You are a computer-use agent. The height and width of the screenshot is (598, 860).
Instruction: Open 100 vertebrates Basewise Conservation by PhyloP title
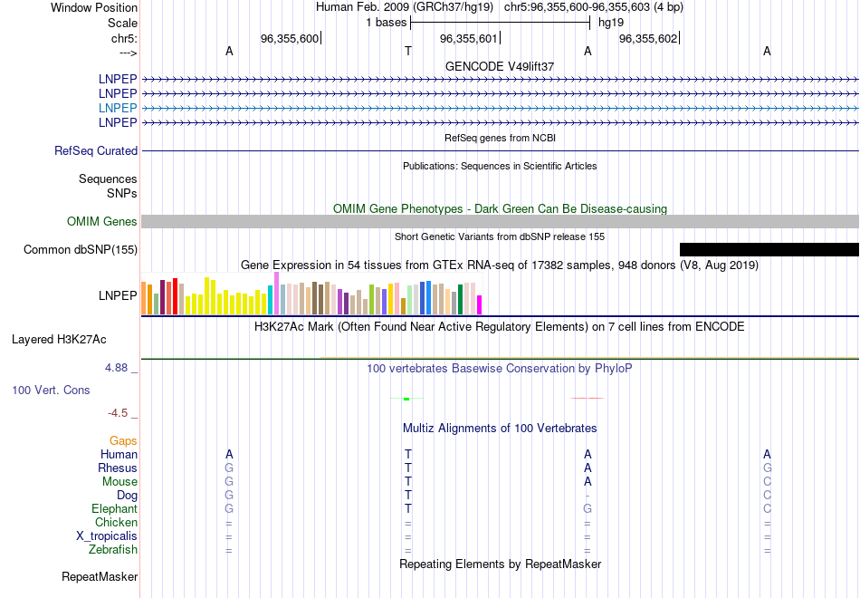pos(500,369)
